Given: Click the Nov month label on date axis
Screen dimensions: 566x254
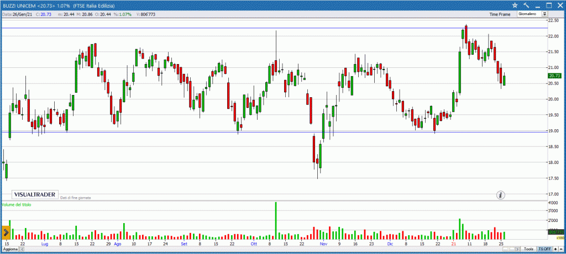Looking at the screenshot, I should click(x=323, y=244).
